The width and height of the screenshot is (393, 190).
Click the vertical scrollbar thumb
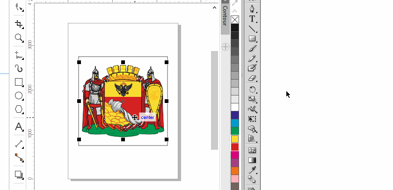(214, 100)
